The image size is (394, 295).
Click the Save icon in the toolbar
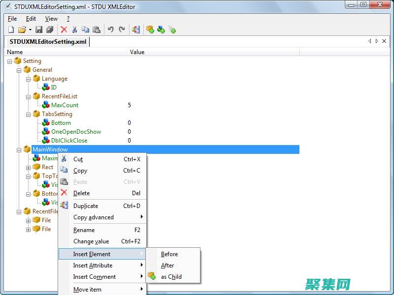39,29
